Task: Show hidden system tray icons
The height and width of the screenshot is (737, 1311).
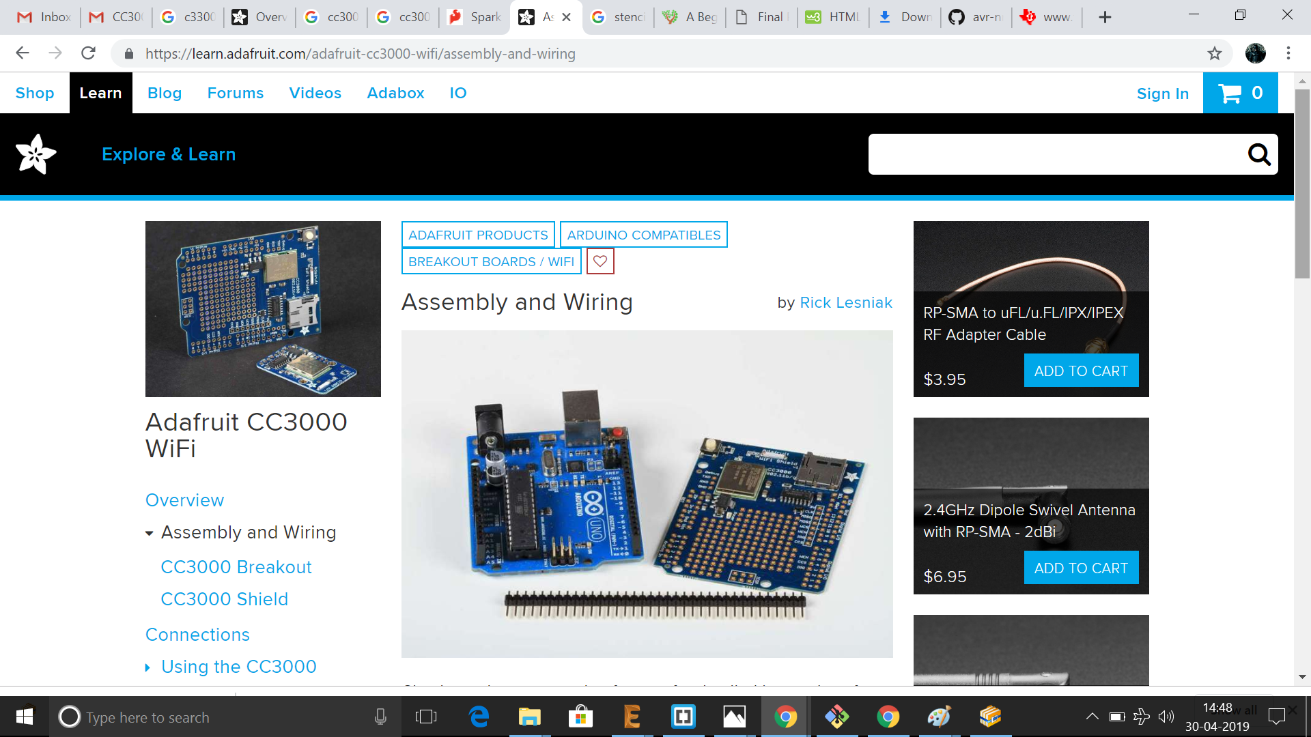Action: (1092, 717)
